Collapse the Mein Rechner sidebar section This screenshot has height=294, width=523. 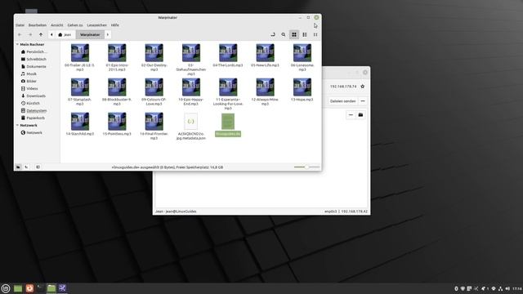tap(17, 44)
